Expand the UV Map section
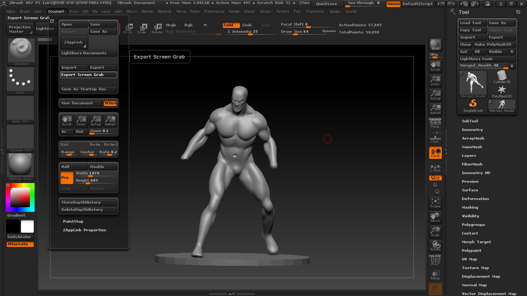Viewport: 527px width, 296px height. [469, 259]
